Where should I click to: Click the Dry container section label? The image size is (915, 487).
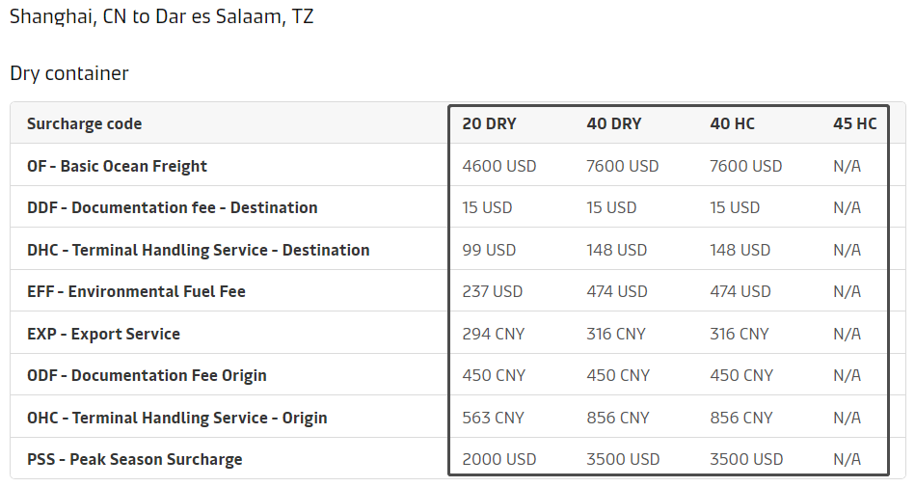[69, 73]
